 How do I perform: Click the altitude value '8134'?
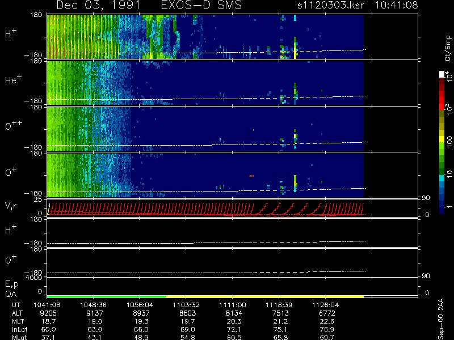click(234, 313)
